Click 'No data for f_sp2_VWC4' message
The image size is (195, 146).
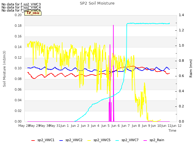(x=21, y=7)
